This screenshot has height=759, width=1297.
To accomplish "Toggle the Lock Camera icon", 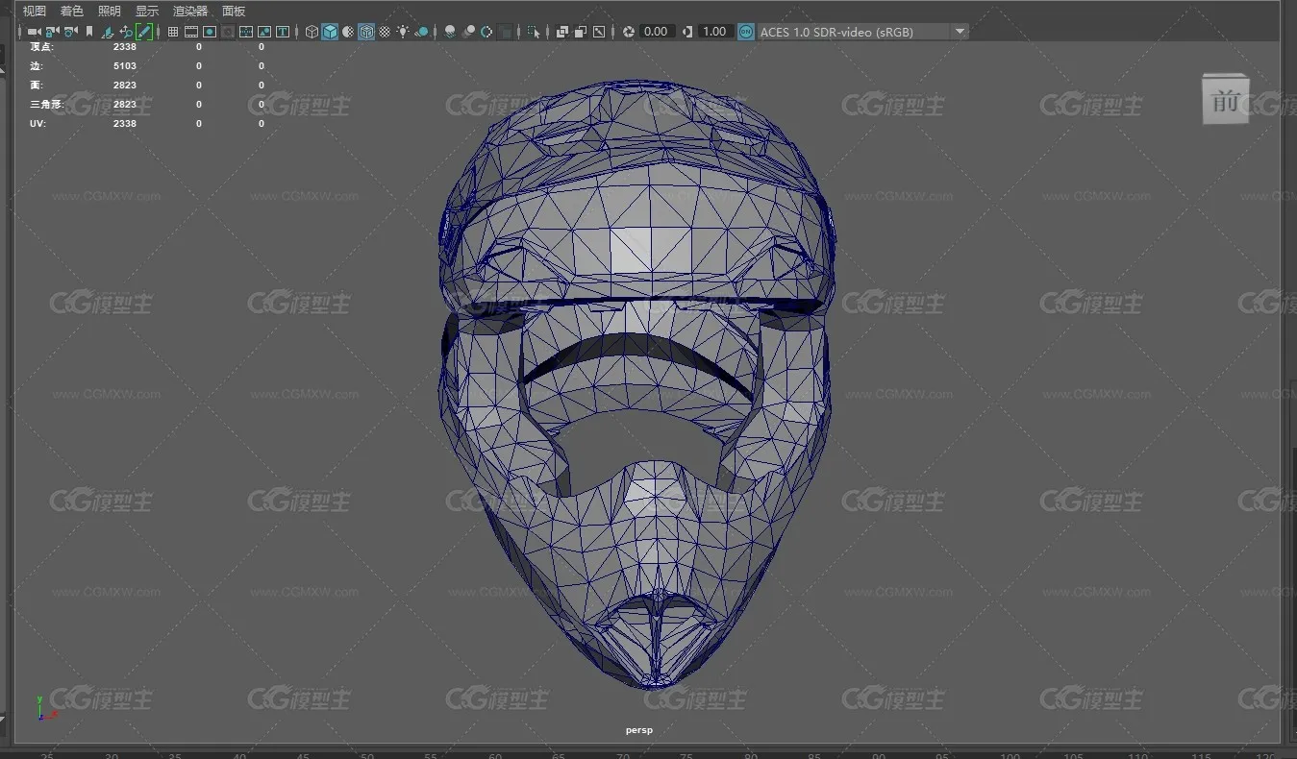I will (52, 32).
